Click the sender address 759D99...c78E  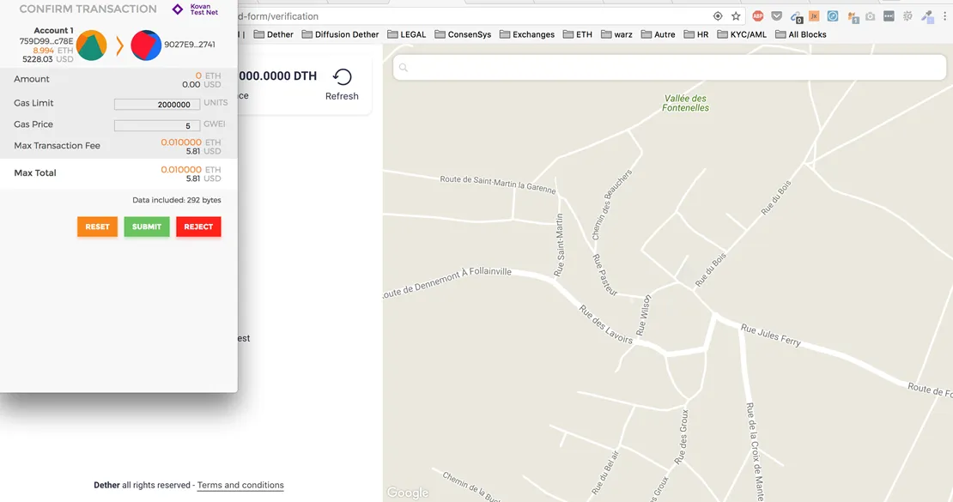(46, 41)
